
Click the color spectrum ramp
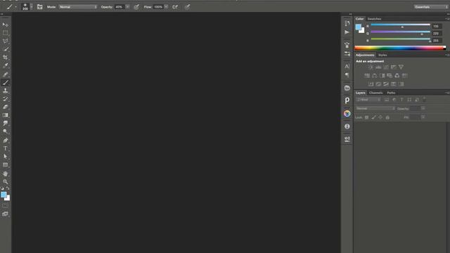tap(400, 48)
